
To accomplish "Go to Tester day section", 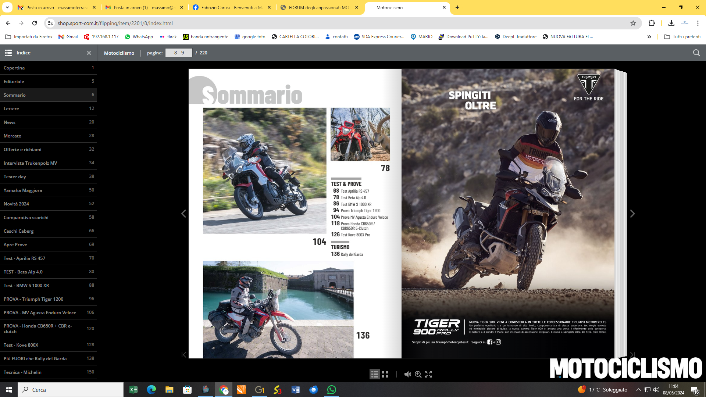I will pos(49,176).
